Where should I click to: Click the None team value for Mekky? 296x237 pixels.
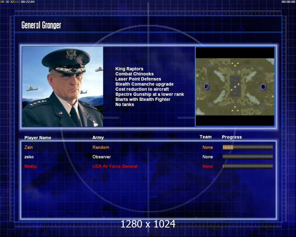click(208, 166)
